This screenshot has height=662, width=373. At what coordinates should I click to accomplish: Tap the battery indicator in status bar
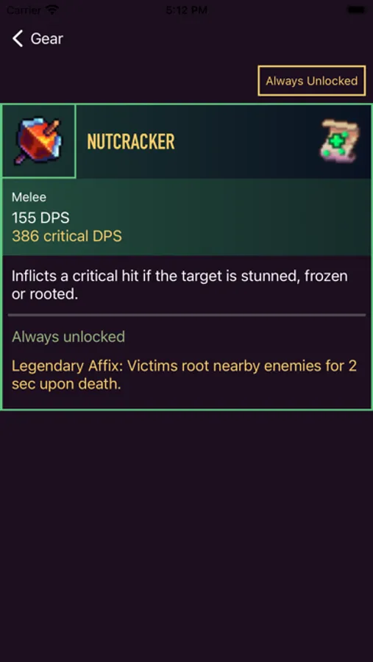pos(357,10)
